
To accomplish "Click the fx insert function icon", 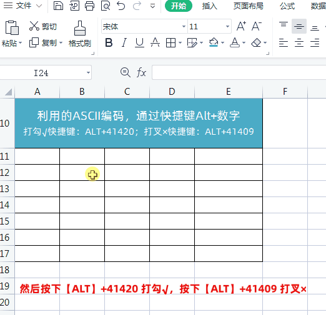I will (x=141, y=72).
